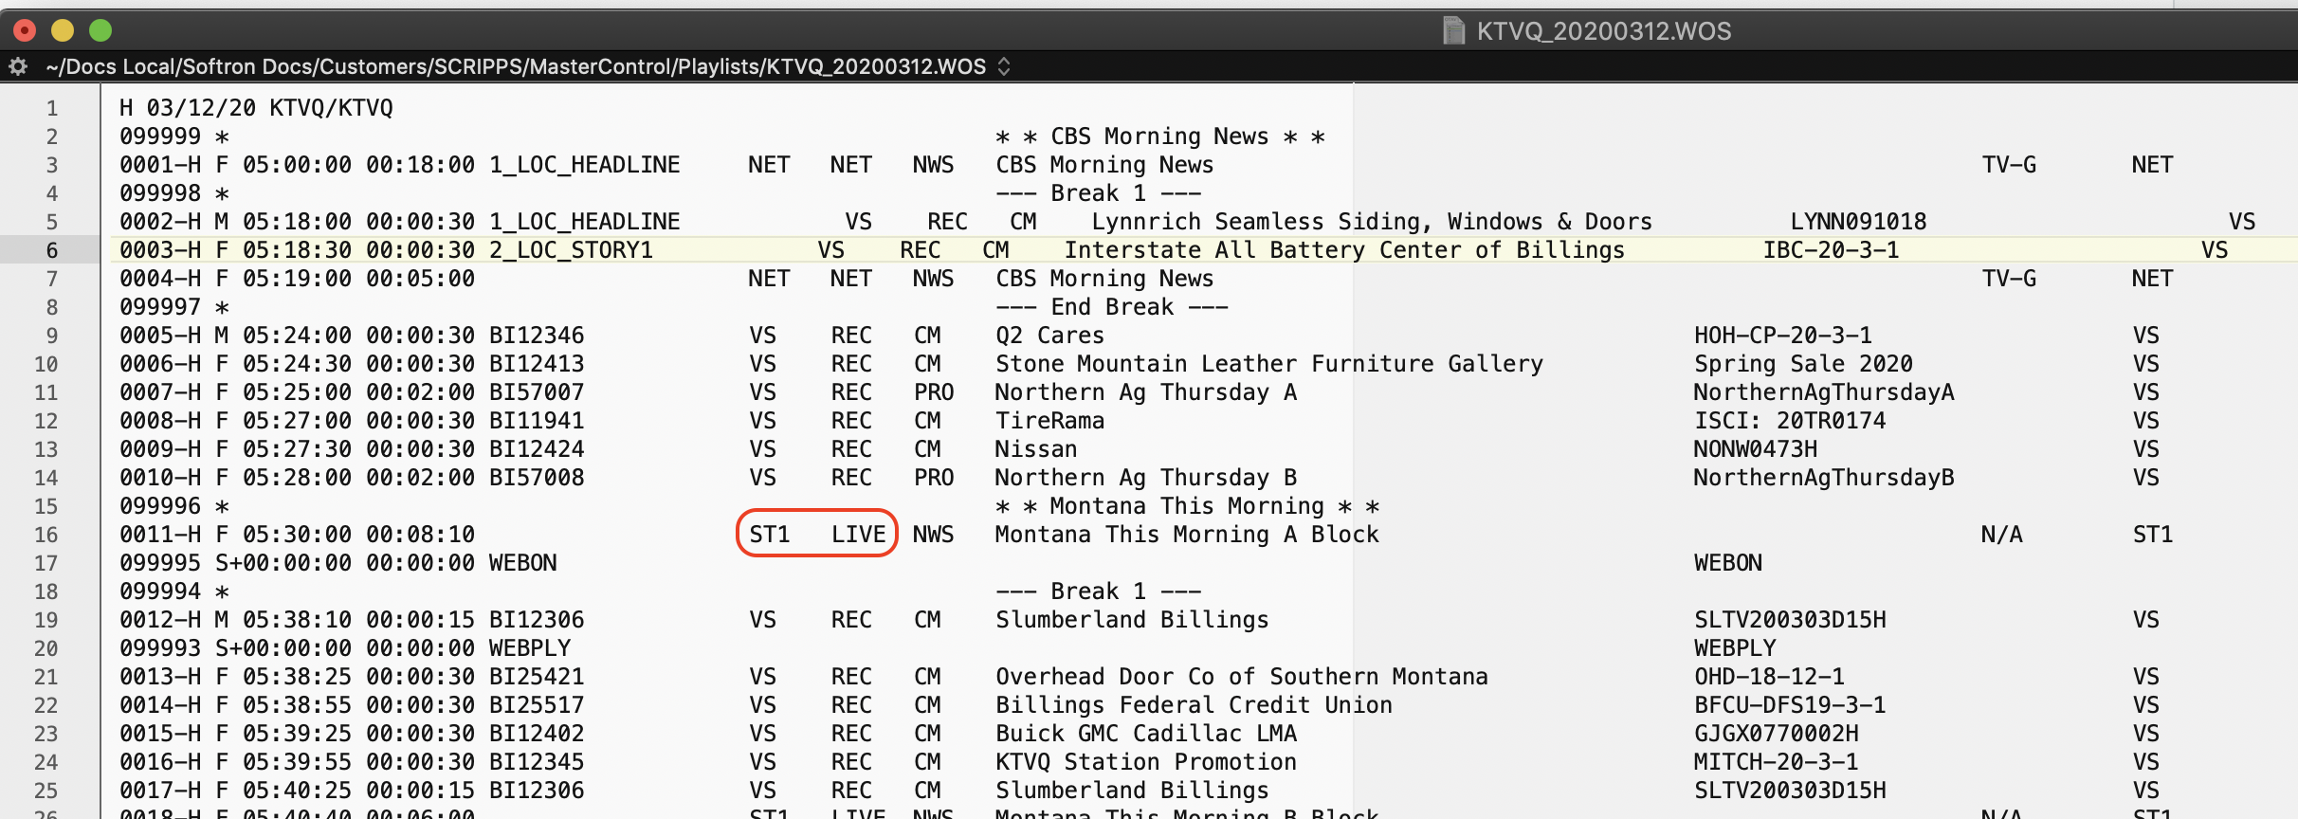Click 'HOH-CP-20-3-1' code
2298x819 pixels.
1783,336
